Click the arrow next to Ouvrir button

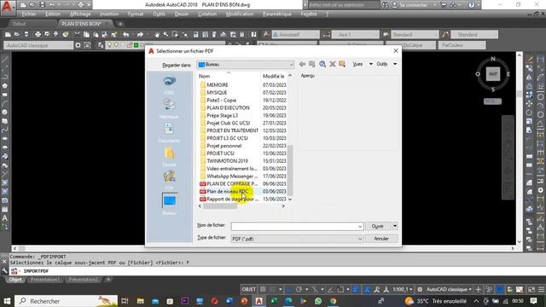coord(395,226)
